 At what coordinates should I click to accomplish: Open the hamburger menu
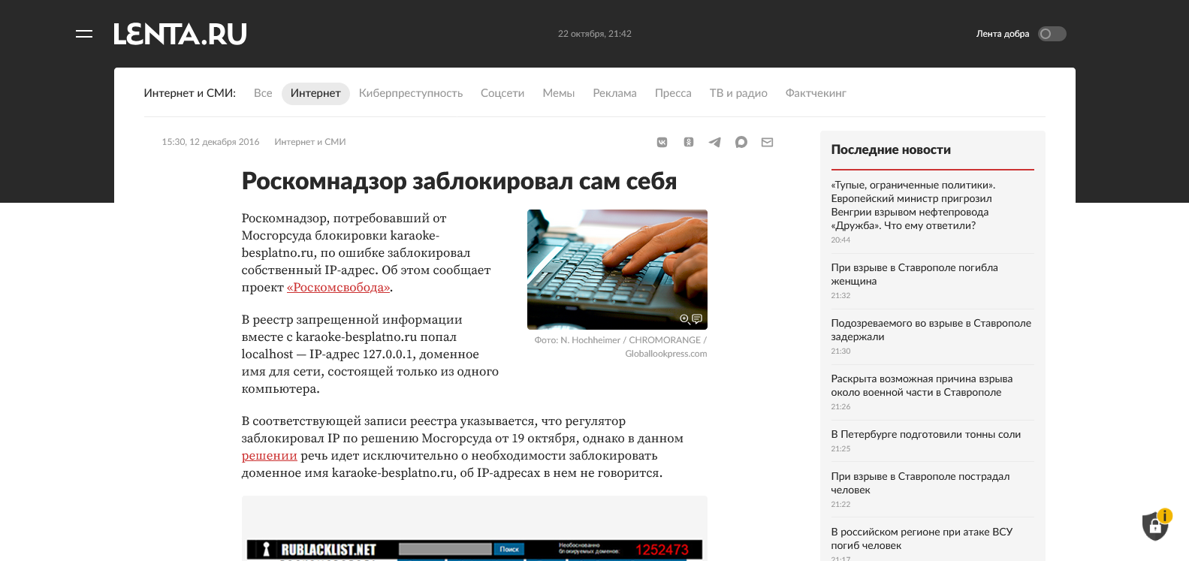(84, 34)
